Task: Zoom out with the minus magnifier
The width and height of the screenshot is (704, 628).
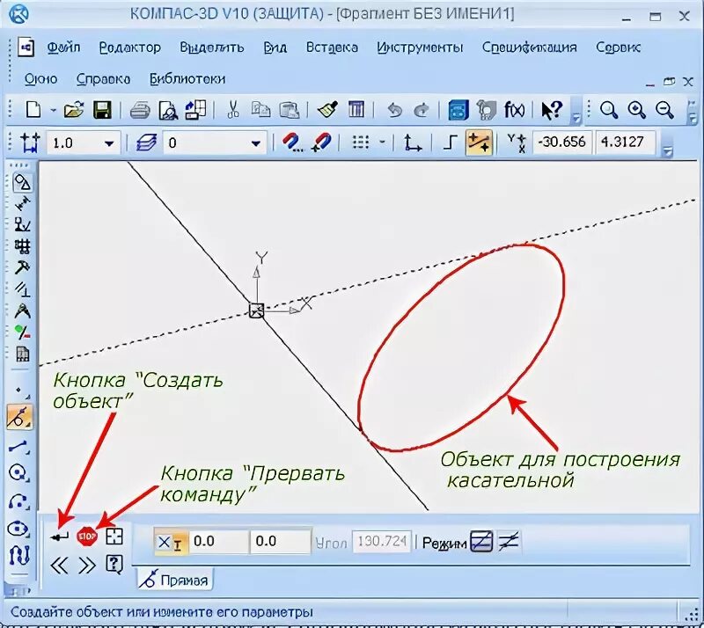Action: point(664,110)
